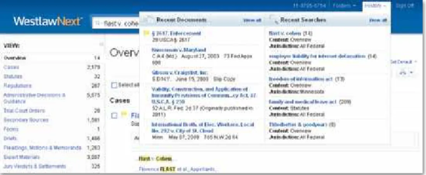Click View all for Recent Documents
Screen dimensions: 426x175
tap(252, 20)
